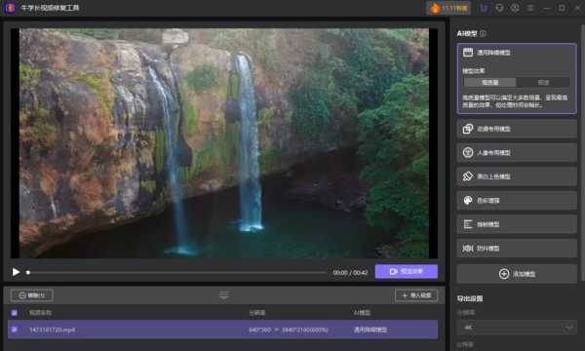
Task: Click the import video button
Action: [416, 295]
